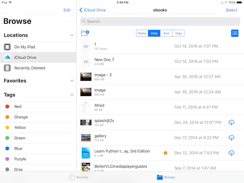The image size is (244, 183).
Task: Sort files by Name
Action: pos(142,33)
